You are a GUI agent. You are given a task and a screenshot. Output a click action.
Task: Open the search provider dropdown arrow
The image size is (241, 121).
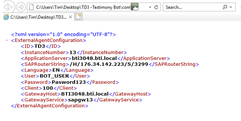point(231,7)
